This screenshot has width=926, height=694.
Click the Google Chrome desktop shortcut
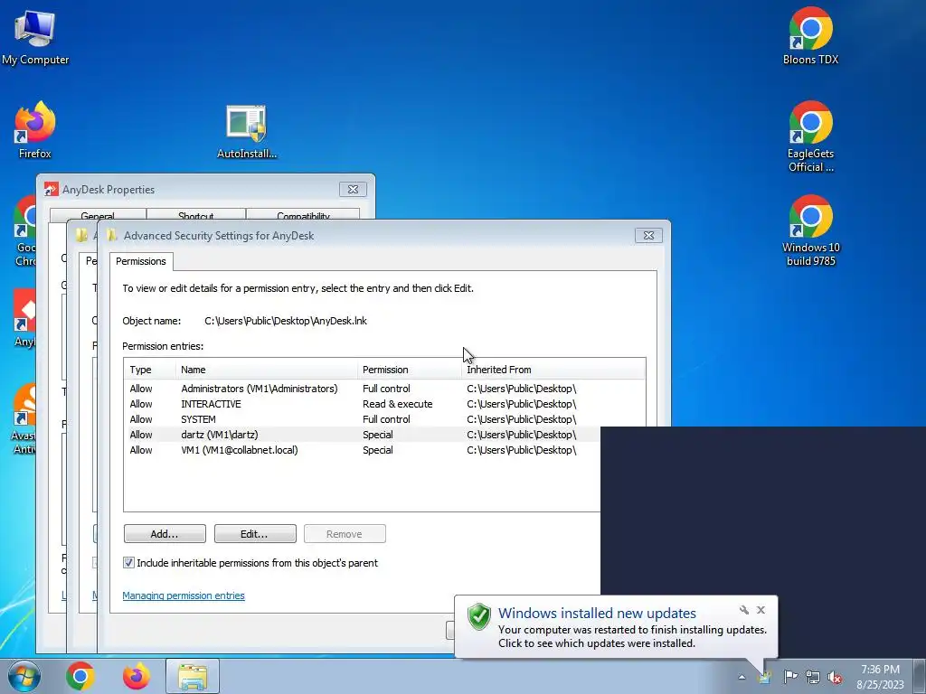pos(24,231)
